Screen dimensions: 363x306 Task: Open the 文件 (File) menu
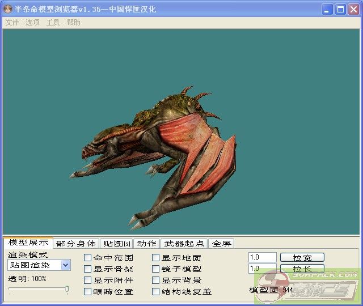(x=12, y=23)
